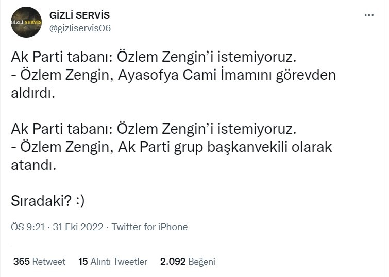Screen dimensions: 389x277
Task: Click the "Ayasofya Cami İmamını görevden" line
Action: 173,75
